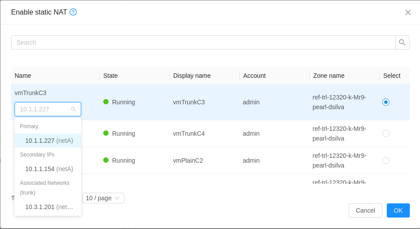Click zone name in vmTrunkC4 row
Viewport: 420px width, 229px height.
(x=339, y=134)
